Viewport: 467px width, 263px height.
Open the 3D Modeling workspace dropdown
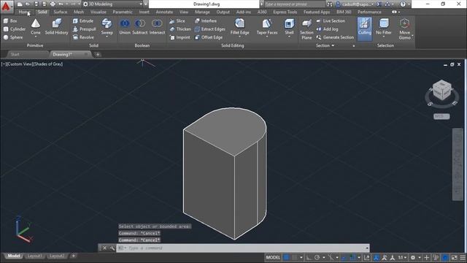coord(112,4)
